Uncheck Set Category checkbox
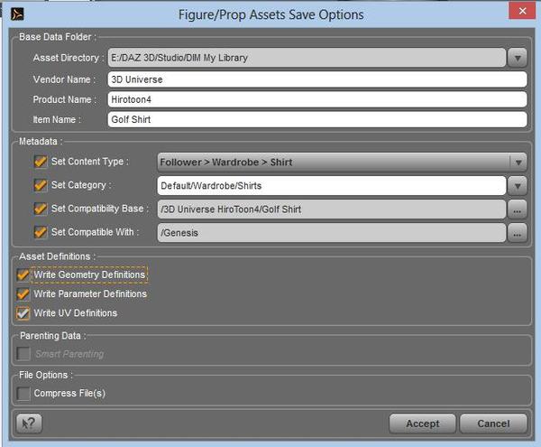Image resolution: width=541 pixels, height=447 pixels. tap(41, 185)
